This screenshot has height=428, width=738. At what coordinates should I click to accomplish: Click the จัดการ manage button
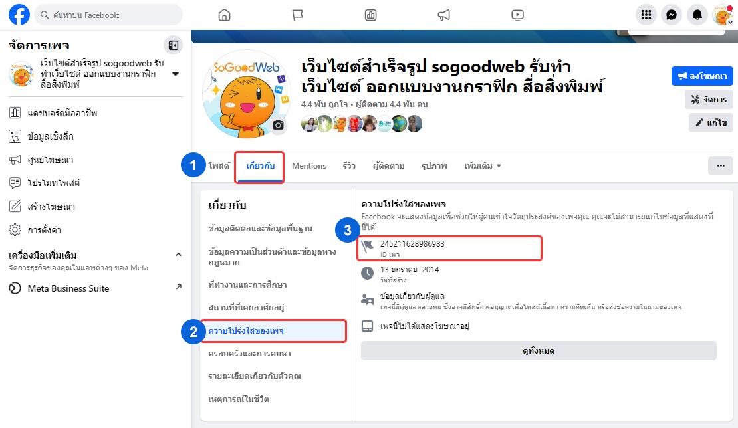click(x=709, y=100)
